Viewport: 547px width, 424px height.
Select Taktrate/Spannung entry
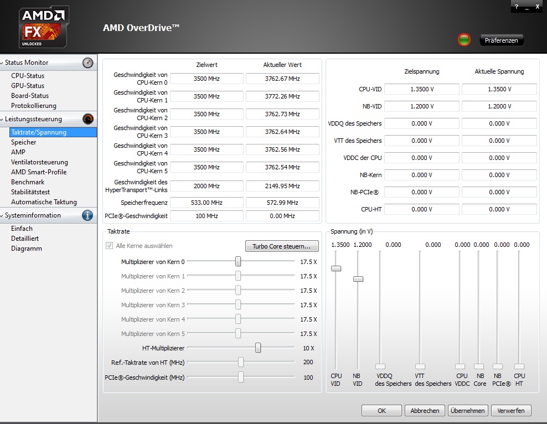tap(53, 132)
